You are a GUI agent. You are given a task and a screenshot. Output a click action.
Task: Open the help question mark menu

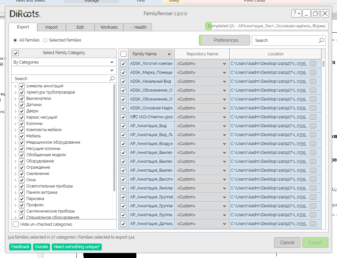tap(296, 14)
